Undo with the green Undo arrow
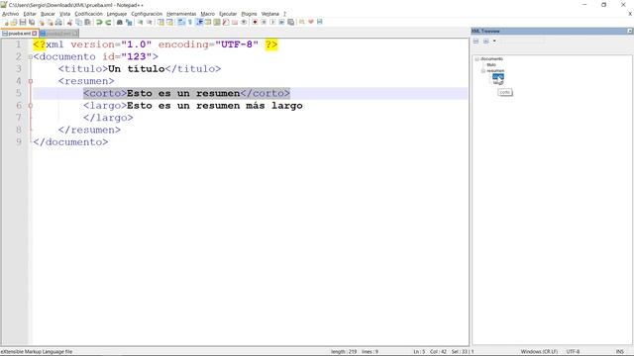The image size is (634, 356). pos(99,22)
